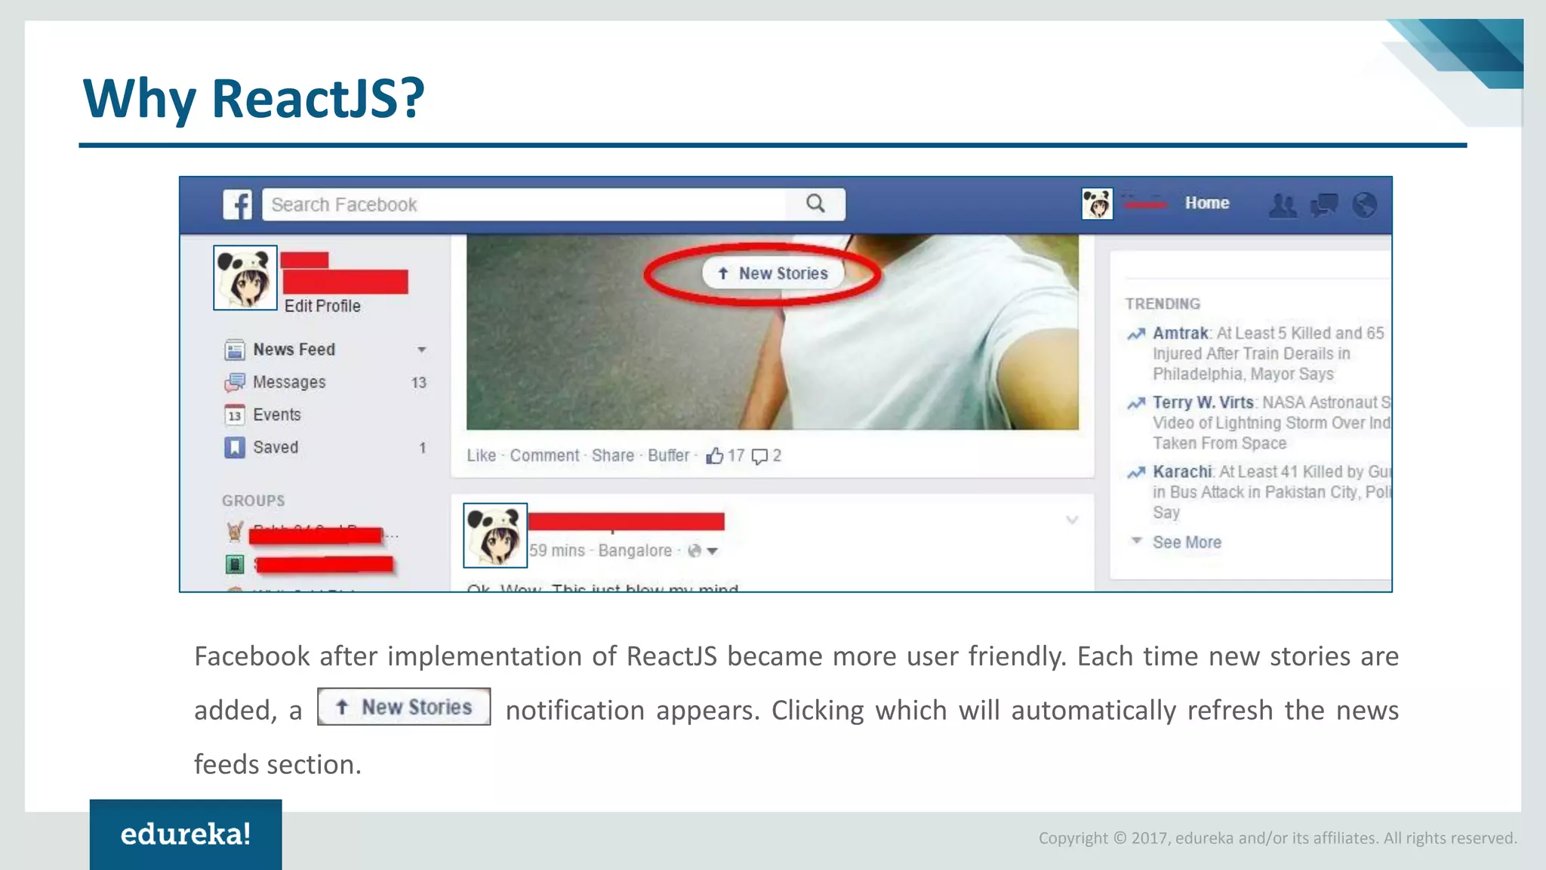Click the 59 mins timestamp
The width and height of the screenshot is (1546, 870).
(557, 551)
